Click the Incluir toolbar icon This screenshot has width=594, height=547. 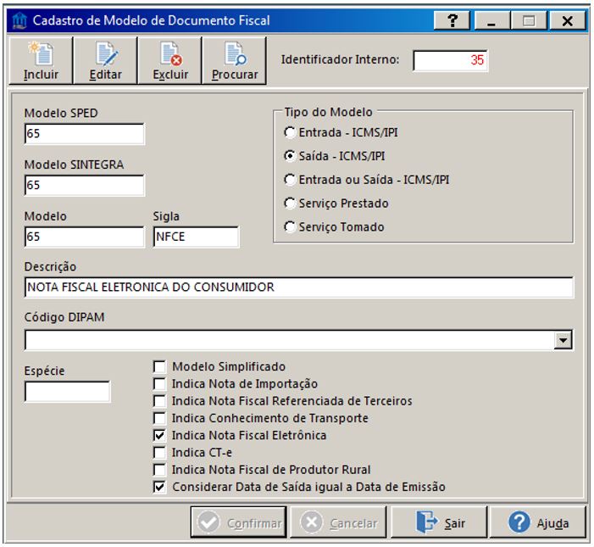(x=41, y=61)
